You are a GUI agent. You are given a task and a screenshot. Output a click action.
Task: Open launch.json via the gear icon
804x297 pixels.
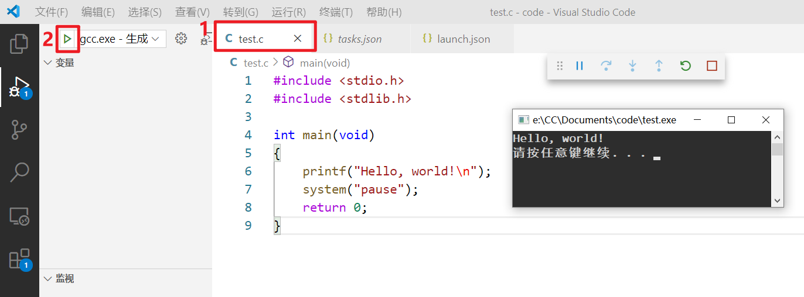coord(181,39)
